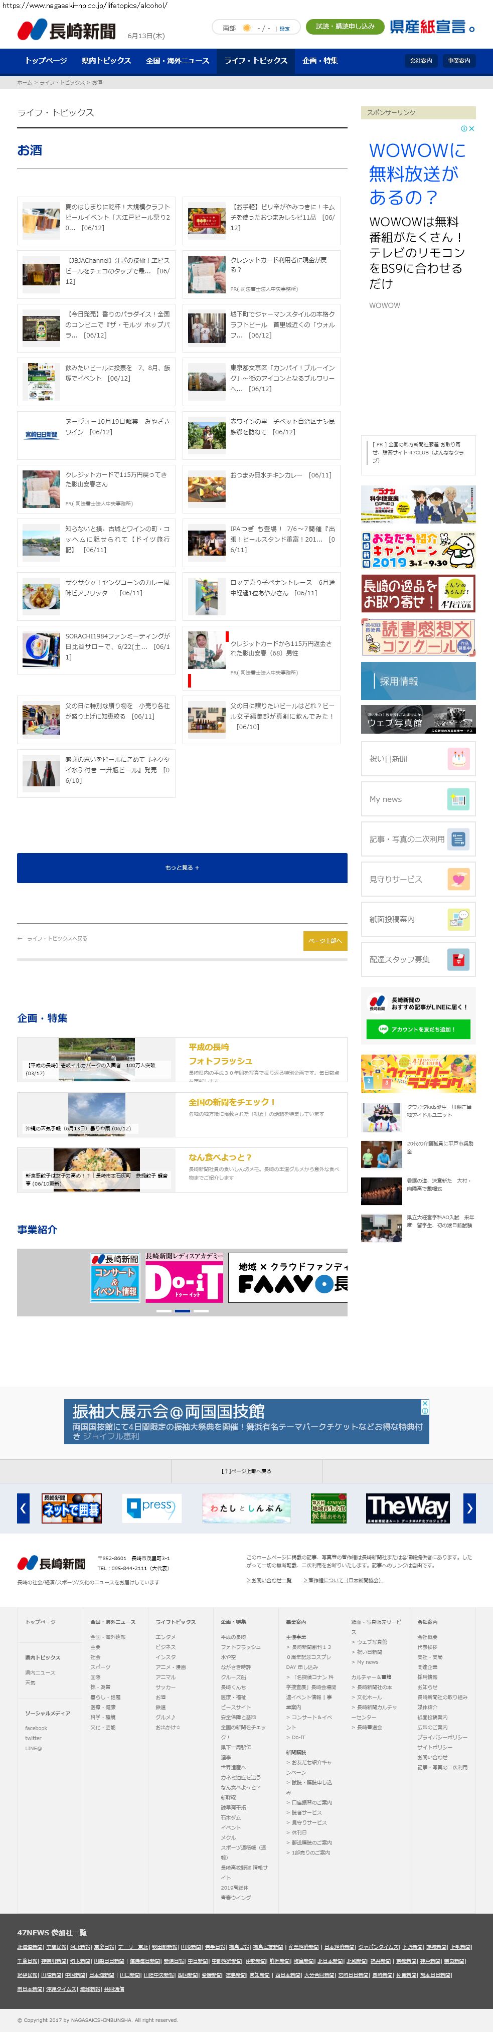The image size is (493, 2032).
Task: Click 事業案内 in the nav bar
Action: (458, 61)
